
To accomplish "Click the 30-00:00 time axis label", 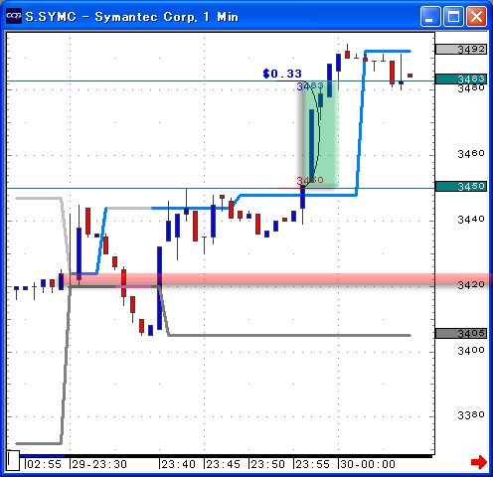I will point(368,464).
